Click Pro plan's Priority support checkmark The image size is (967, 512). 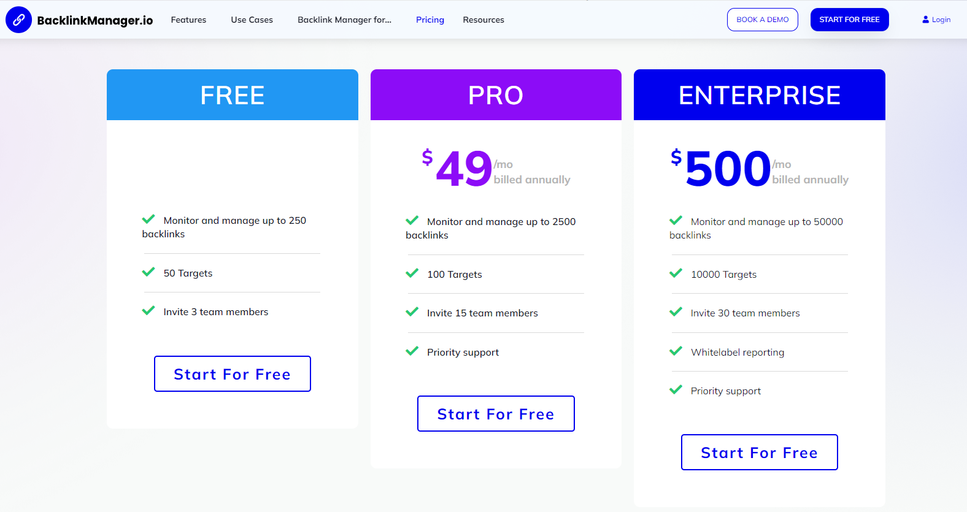click(x=412, y=351)
